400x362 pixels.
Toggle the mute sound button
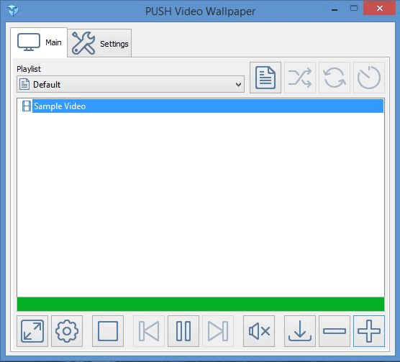pos(259,331)
